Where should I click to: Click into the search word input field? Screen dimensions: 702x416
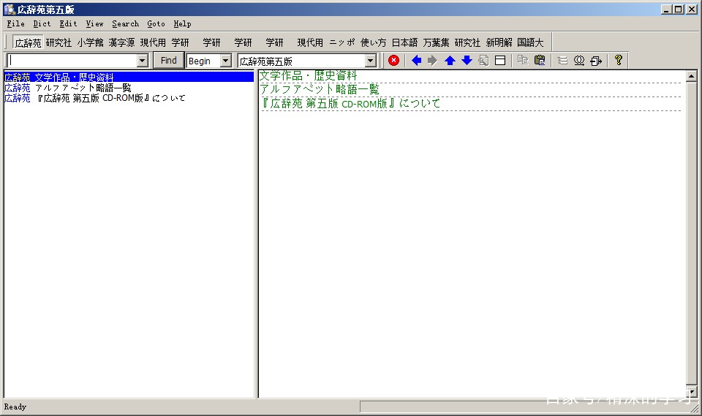coord(72,61)
